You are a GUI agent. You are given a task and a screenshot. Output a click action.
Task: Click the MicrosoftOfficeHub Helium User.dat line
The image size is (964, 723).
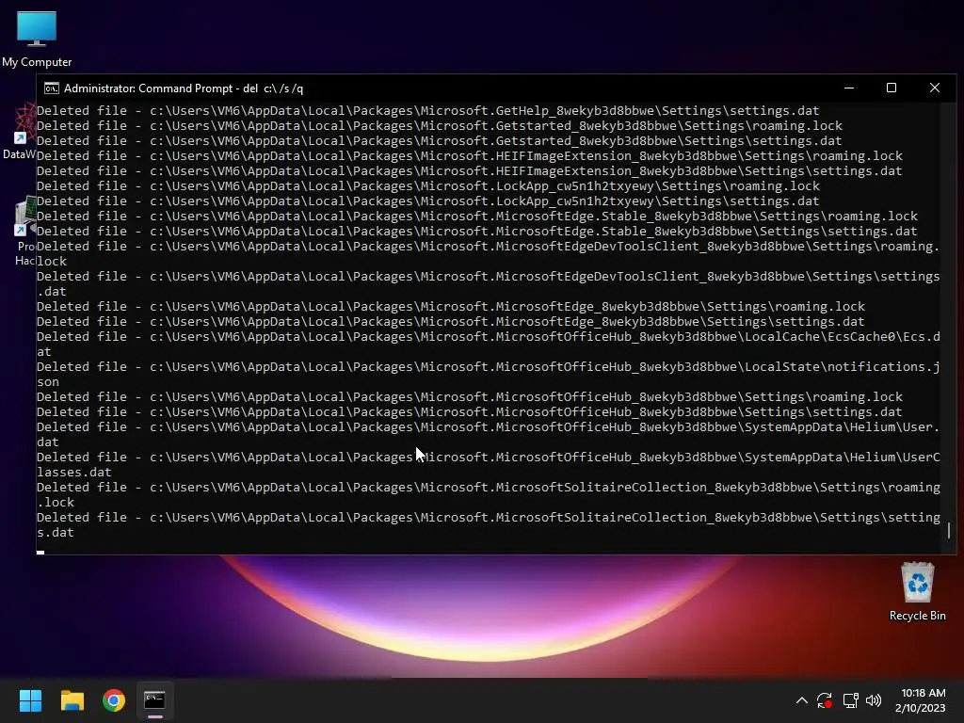[489, 434]
